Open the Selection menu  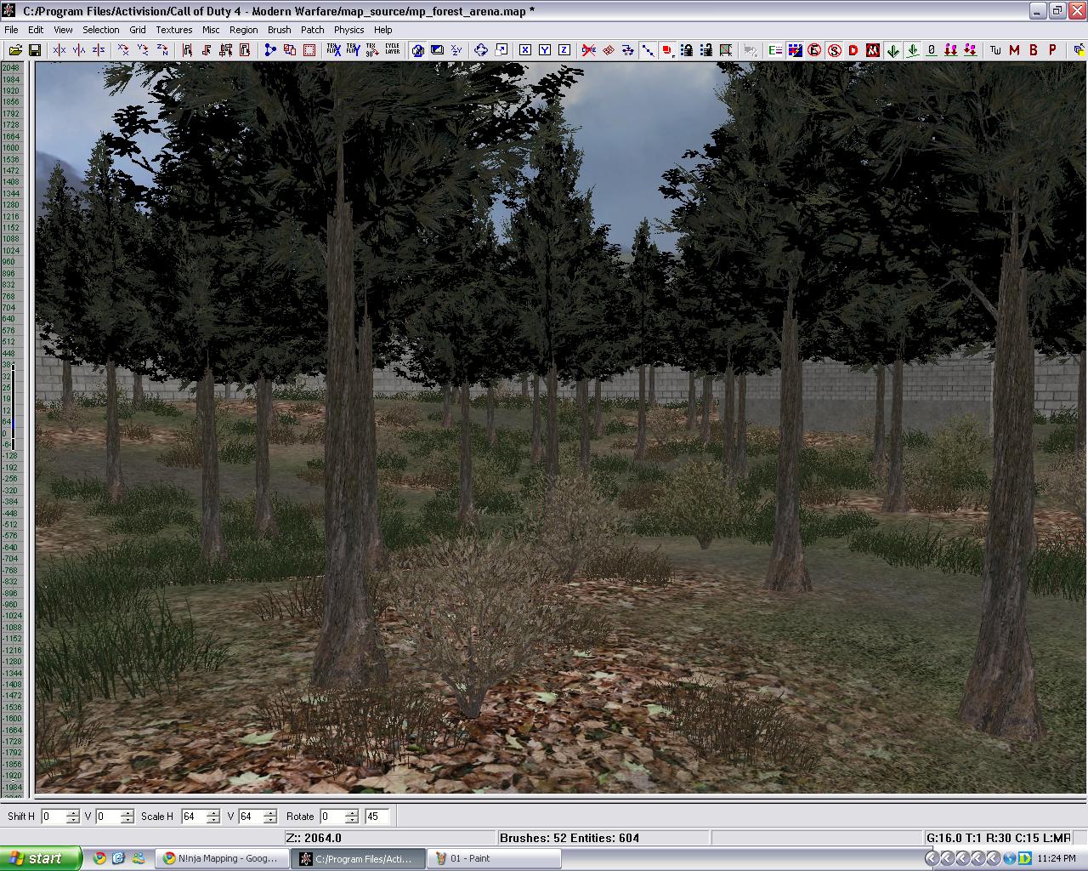100,30
